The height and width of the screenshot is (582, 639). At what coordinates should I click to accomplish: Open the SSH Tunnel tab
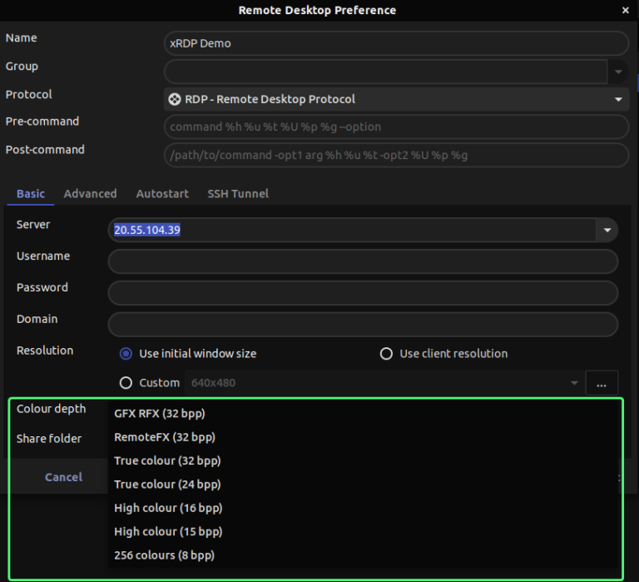(238, 193)
